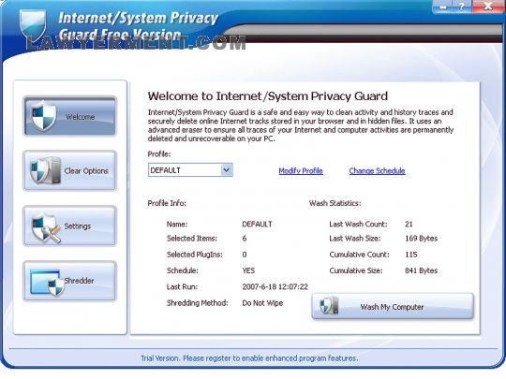Screen dimensions: 506x379
Task: Click the Profile Info label
Action: point(167,203)
